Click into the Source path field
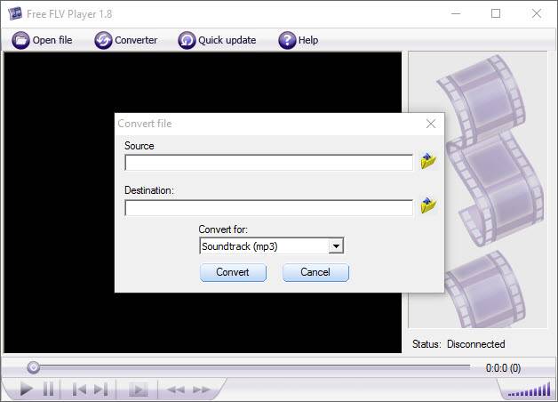Viewport: 558px width, 402px height. point(268,163)
